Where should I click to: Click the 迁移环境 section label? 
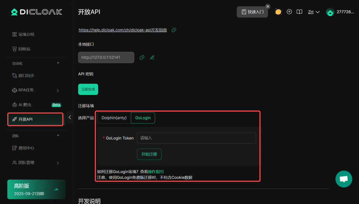click(x=86, y=106)
